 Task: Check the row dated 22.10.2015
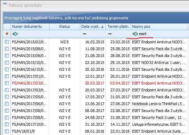pos(7,63)
